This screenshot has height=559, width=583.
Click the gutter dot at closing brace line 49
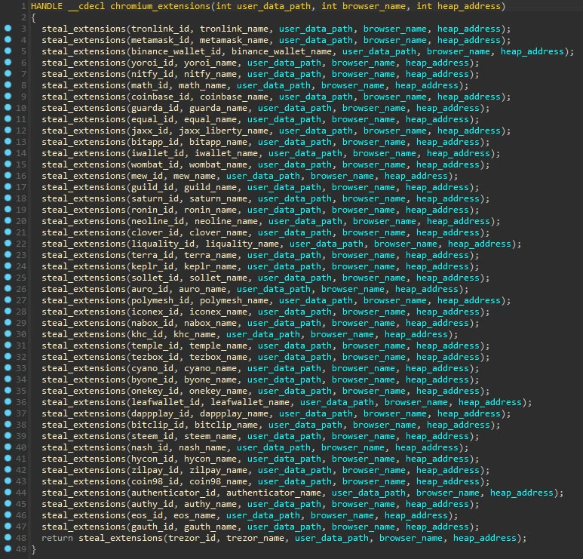[x=8, y=549]
